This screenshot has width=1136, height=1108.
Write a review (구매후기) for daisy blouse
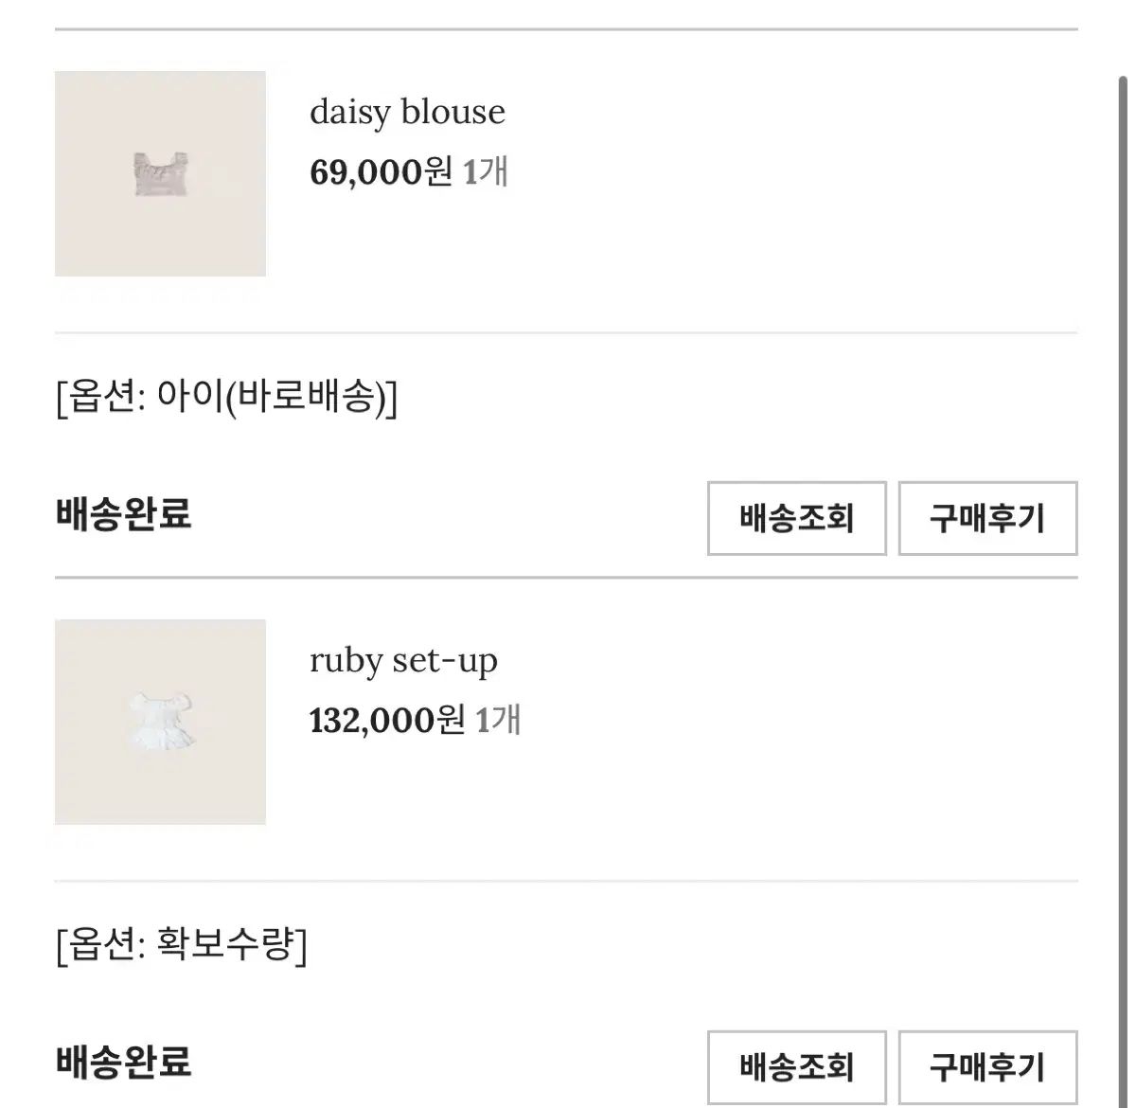click(x=987, y=518)
